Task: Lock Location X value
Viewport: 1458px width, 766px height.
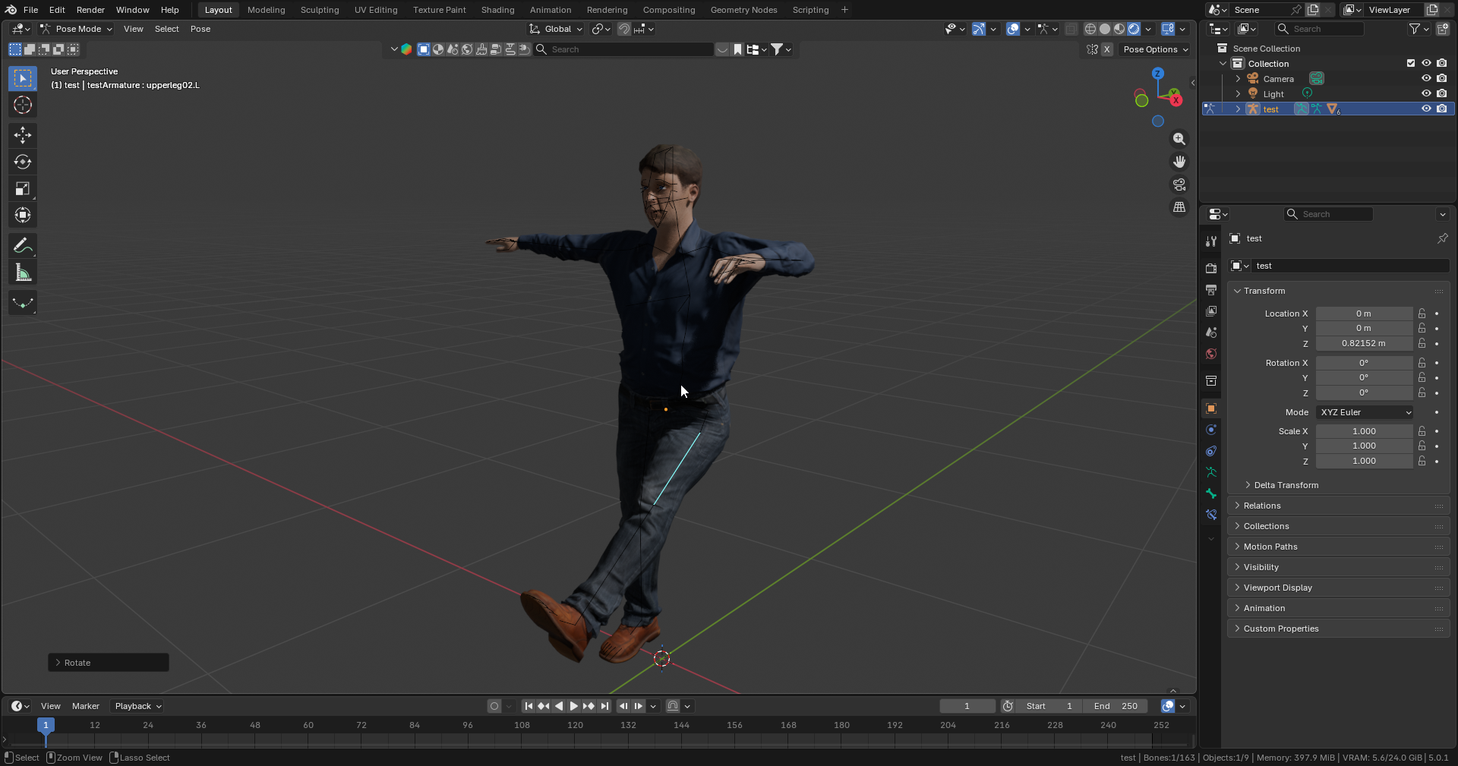Action: click(x=1422, y=314)
